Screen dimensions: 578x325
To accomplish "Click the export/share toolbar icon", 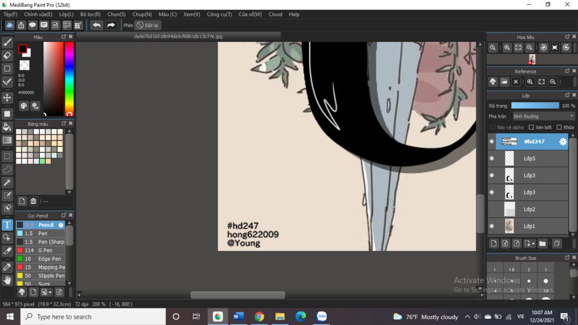I will tap(21, 25).
